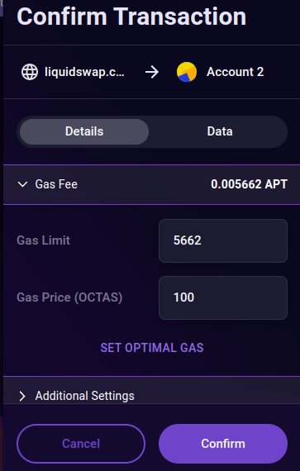Switch to the Data tab
The height and width of the screenshot is (471, 300).
click(220, 131)
